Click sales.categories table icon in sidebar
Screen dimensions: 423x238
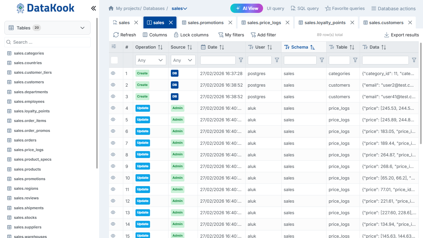(x=9, y=53)
